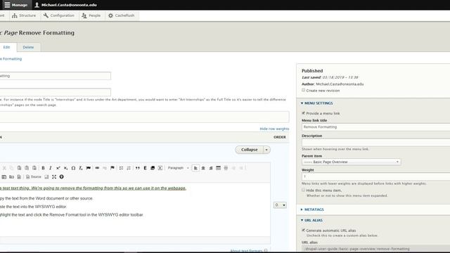Open the row weight dropdown showing 0
The width and height of the screenshot is (450, 253).
280,205
